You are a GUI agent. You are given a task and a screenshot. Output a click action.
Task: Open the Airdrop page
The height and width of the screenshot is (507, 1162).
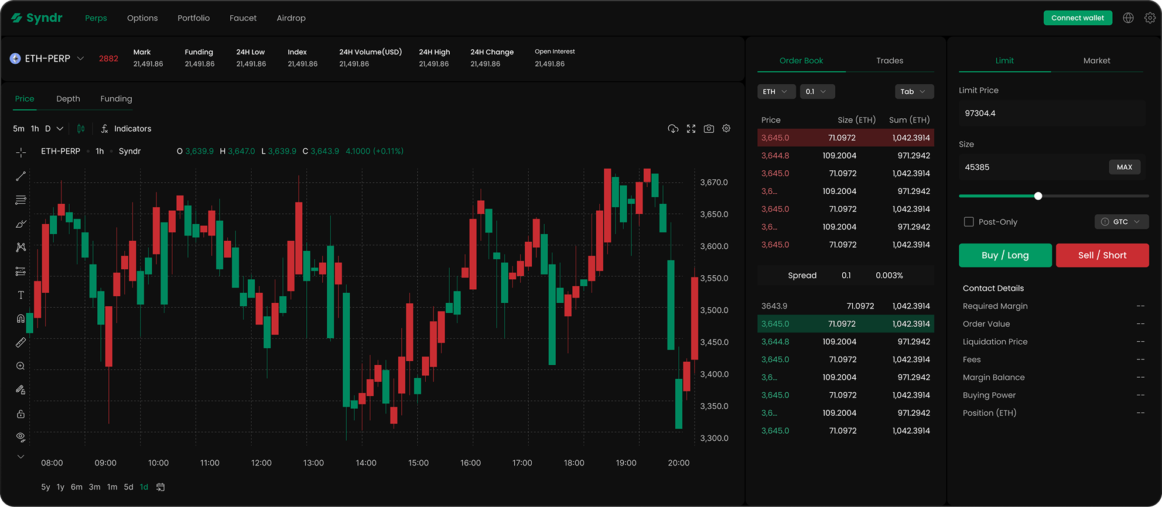tap(291, 18)
